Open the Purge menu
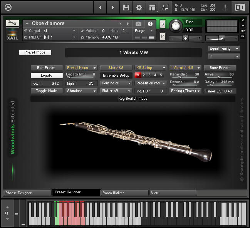 coord(144,31)
